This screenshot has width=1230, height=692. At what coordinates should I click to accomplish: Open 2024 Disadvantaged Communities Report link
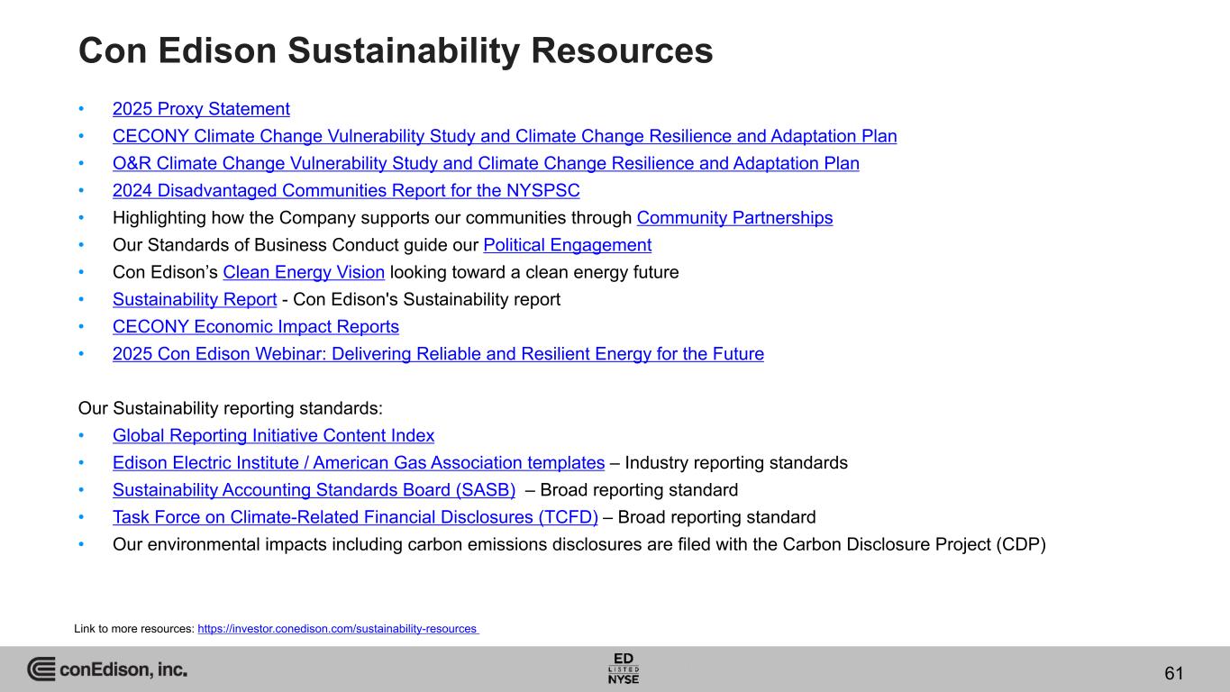(345, 190)
